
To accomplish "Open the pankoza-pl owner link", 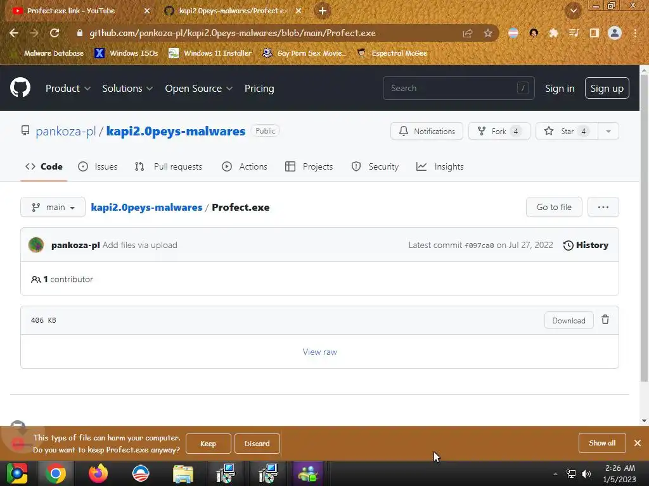I will pos(65,132).
